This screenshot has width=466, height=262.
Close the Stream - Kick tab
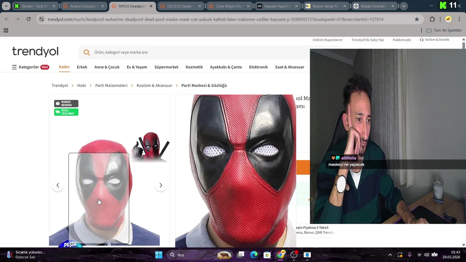[54, 6]
